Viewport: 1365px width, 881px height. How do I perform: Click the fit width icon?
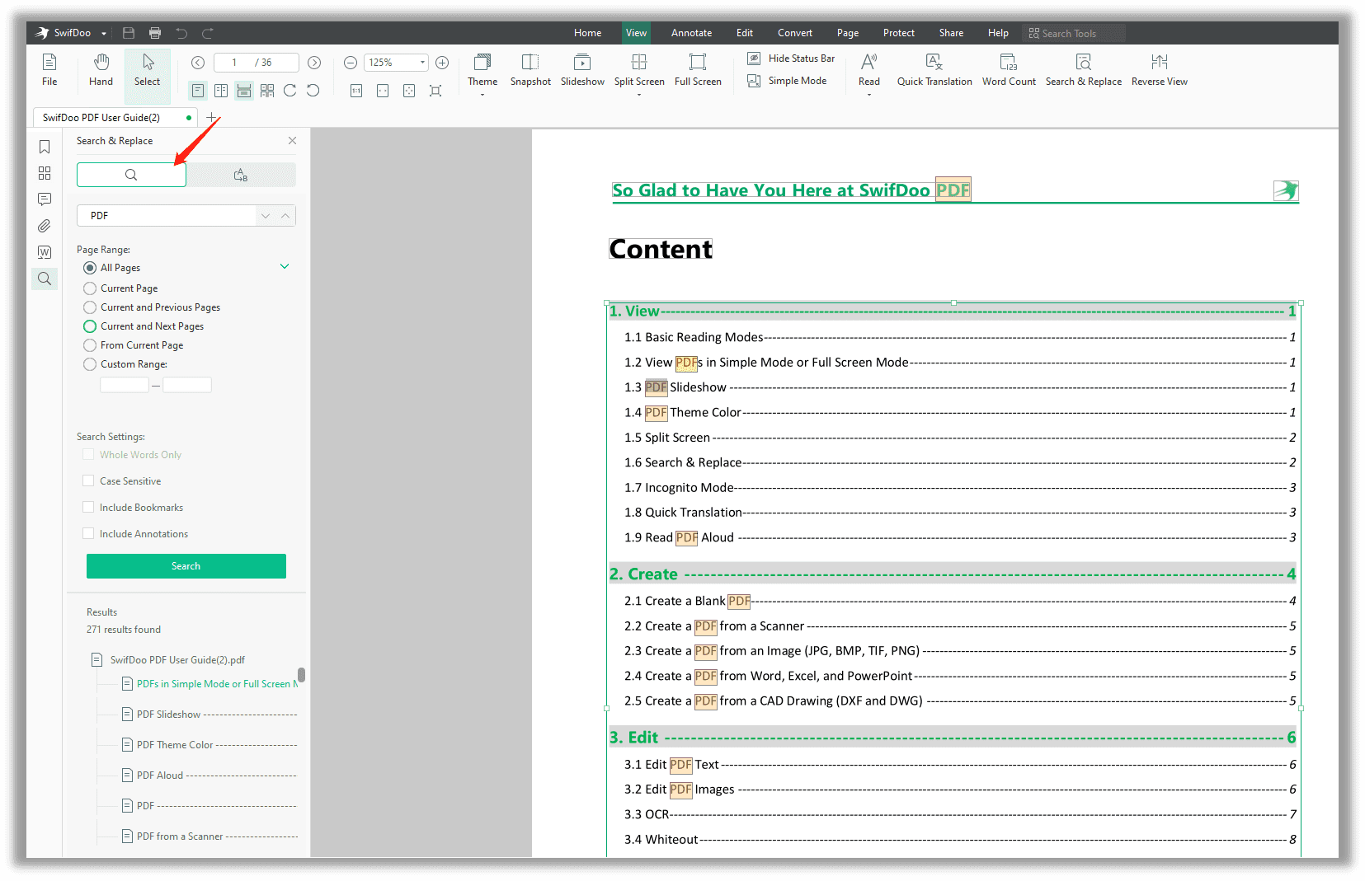click(x=383, y=91)
